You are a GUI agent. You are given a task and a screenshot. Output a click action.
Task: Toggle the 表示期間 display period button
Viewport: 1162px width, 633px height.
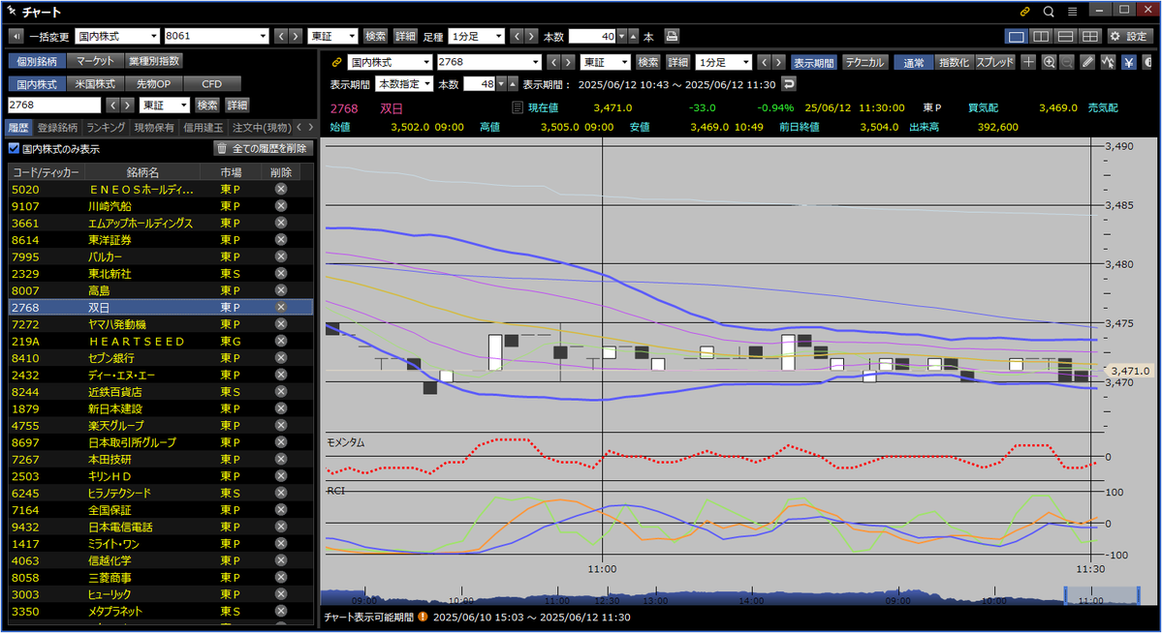(x=814, y=62)
